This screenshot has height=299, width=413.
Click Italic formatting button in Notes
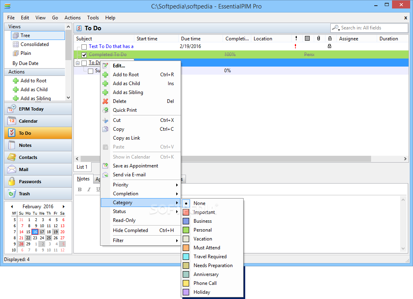89,189
